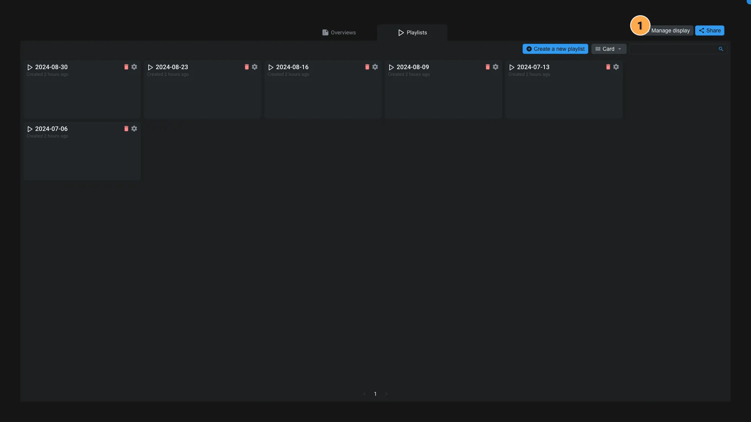Play the 2024-07-13 playlist

tap(512, 67)
